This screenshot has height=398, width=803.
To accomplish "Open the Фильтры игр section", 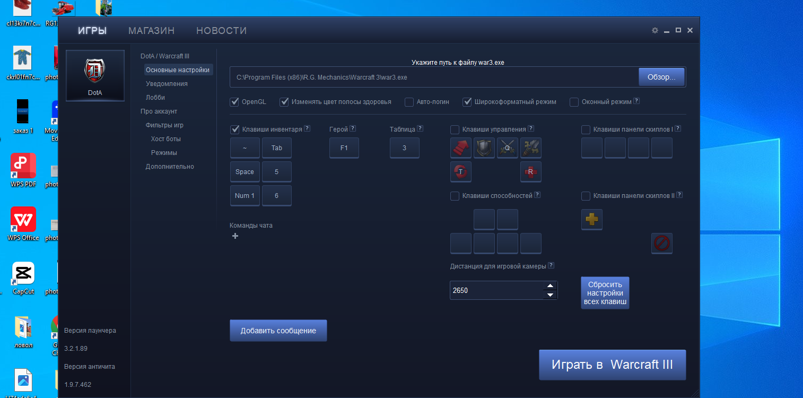I will click(x=164, y=125).
